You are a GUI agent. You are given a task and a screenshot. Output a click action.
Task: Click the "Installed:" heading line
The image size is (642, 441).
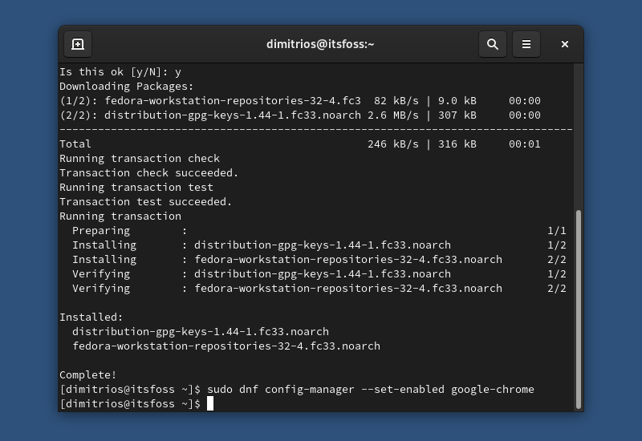pyautogui.click(x=91, y=317)
